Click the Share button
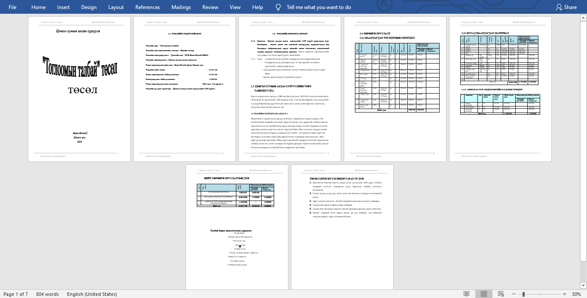The width and height of the screenshot is (587, 298). (566, 7)
